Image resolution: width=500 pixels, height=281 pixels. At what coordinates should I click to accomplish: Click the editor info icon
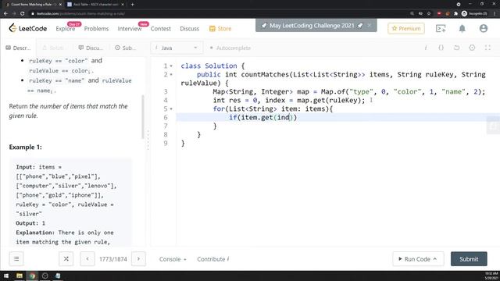(x=426, y=48)
